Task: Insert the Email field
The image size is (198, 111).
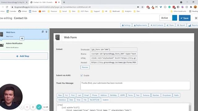Action: (87, 95)
